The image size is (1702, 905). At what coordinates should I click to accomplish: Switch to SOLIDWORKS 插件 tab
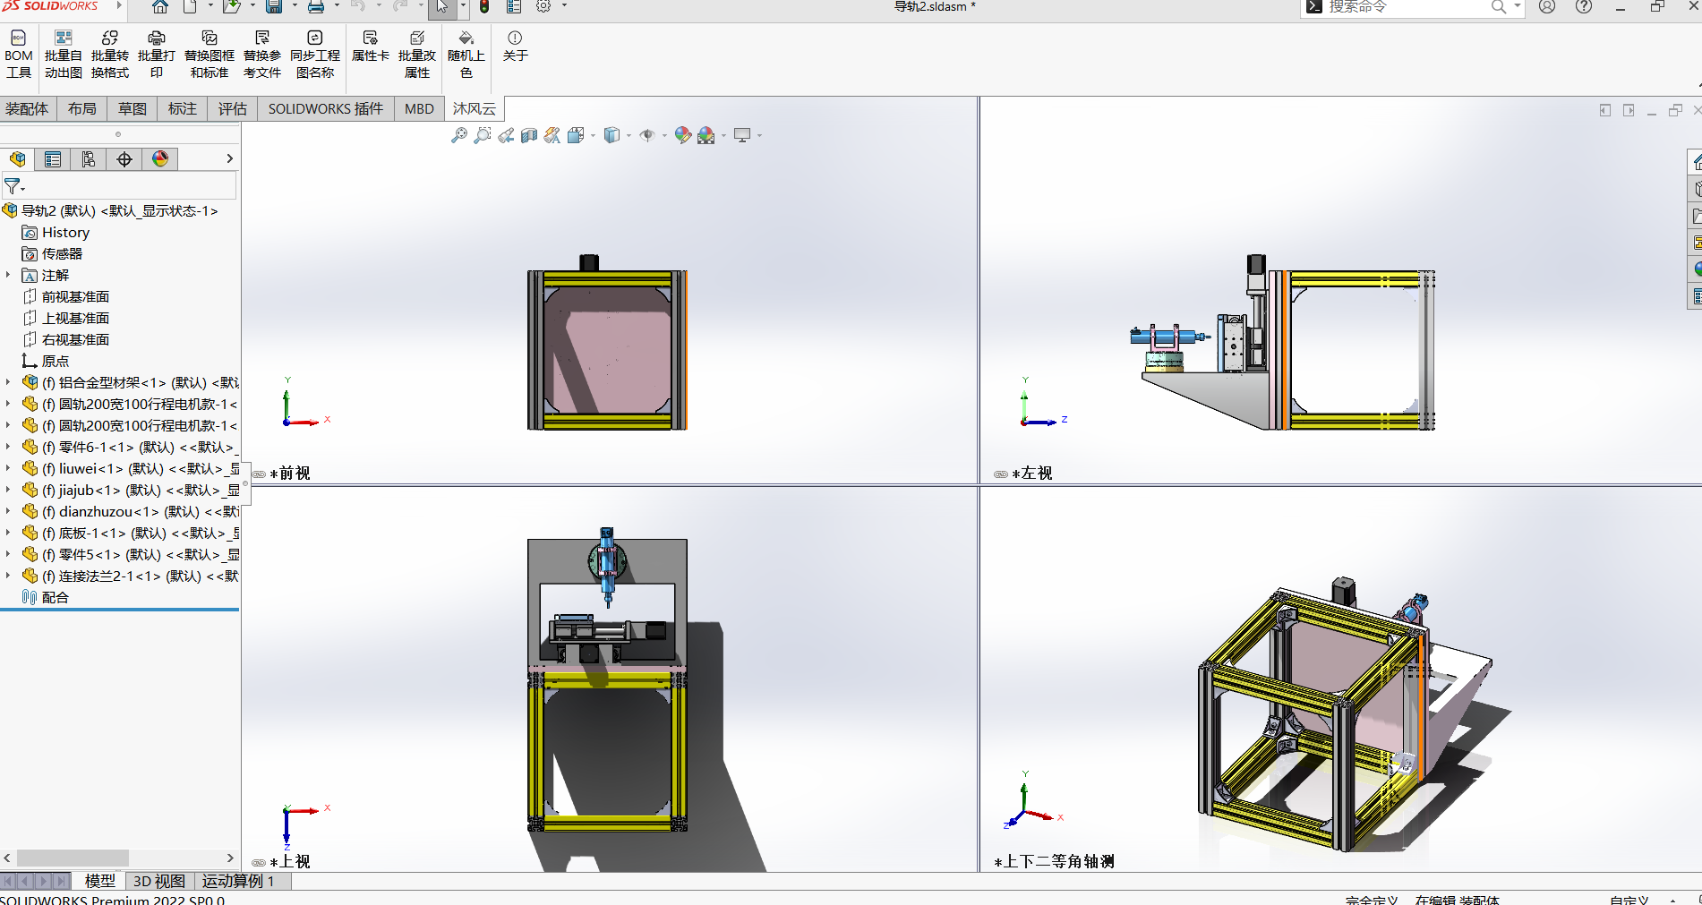tap(326, 108)
